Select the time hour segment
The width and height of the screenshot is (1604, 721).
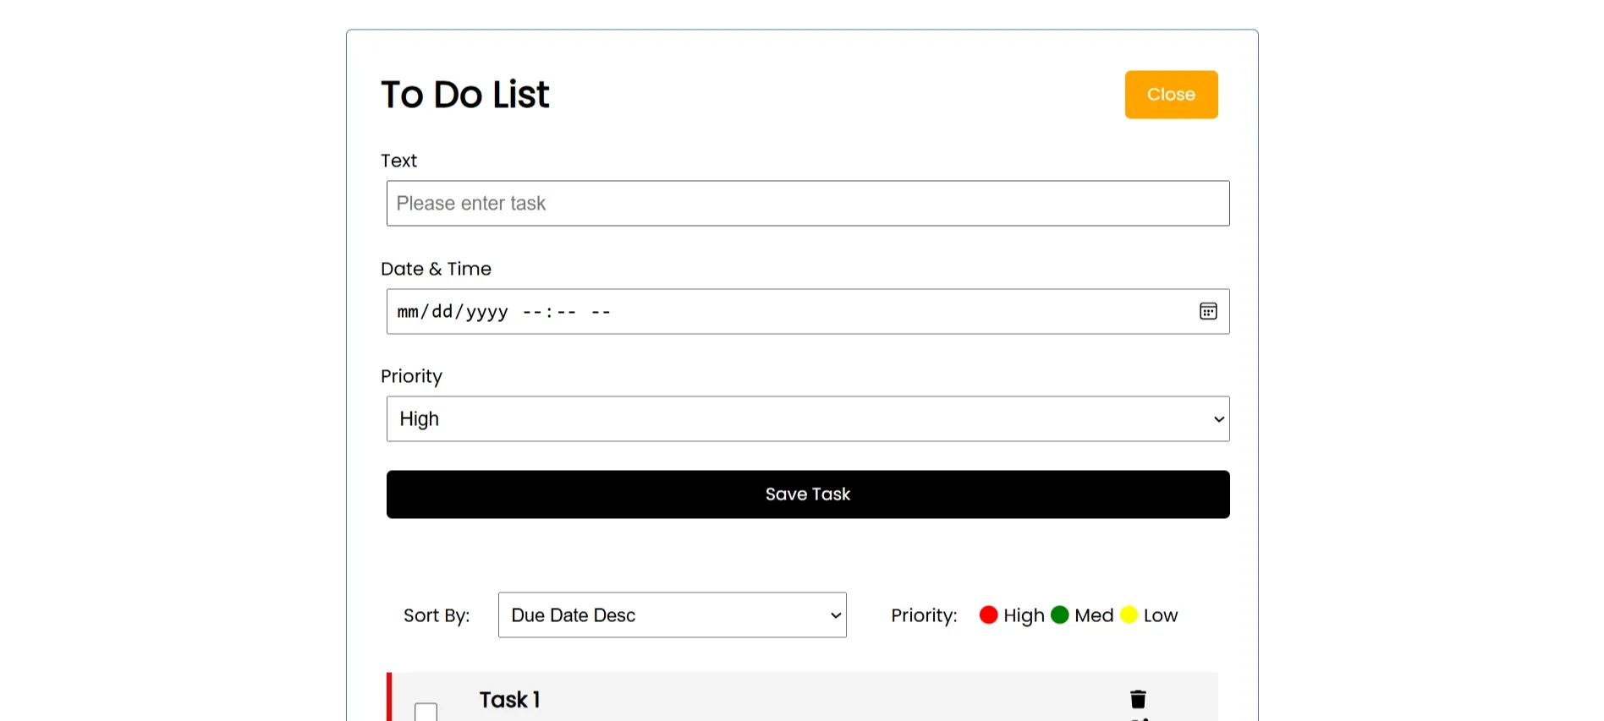coord(532,312)
